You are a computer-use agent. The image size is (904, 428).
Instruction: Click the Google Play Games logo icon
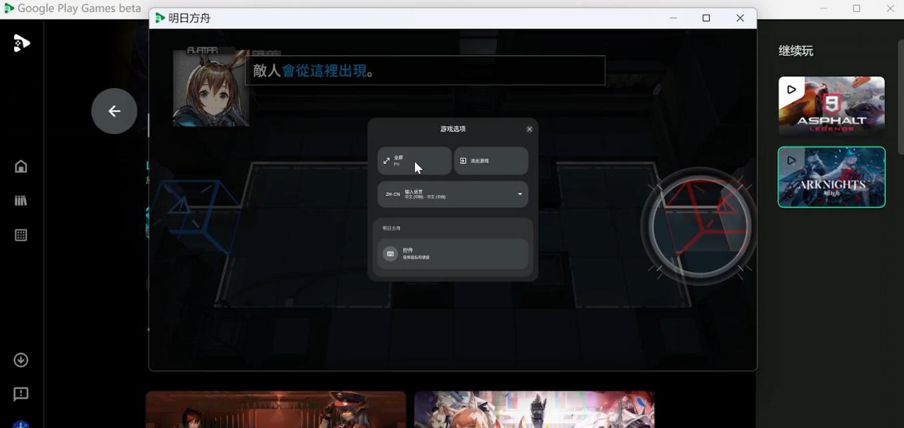[x=21, y=43]
